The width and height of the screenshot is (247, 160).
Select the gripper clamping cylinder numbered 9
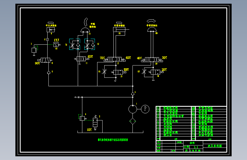pyautogui.click(x=51, y=30)
